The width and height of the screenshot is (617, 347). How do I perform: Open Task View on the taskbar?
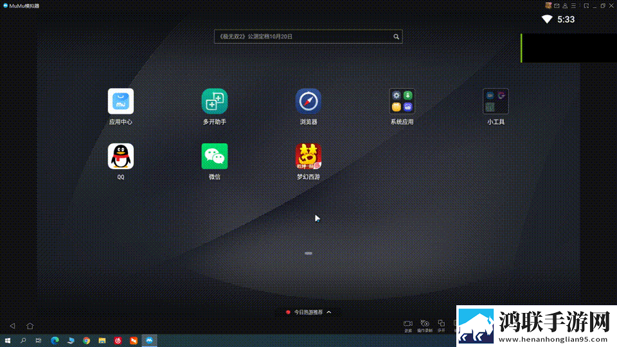pos(38,341)
